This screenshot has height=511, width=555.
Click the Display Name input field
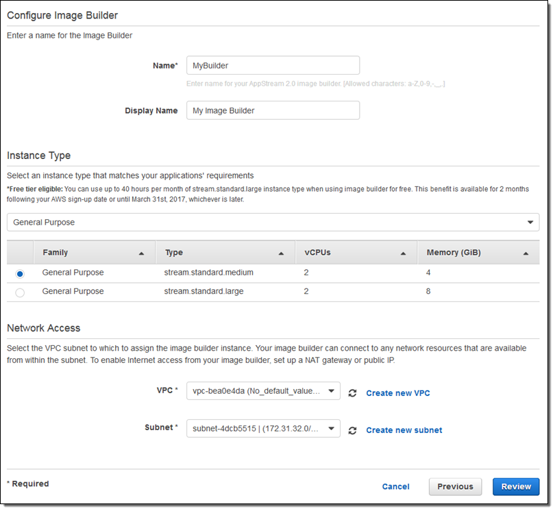(273, 110)
